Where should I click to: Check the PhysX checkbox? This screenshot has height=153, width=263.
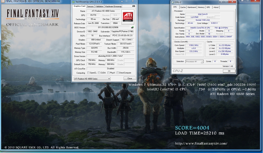pos(108,73)
